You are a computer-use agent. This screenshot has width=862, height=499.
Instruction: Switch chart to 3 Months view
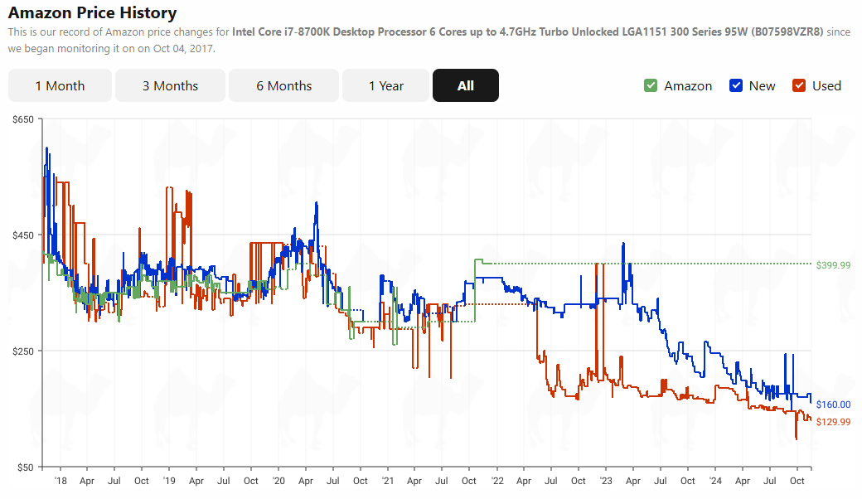click(170, 85)
